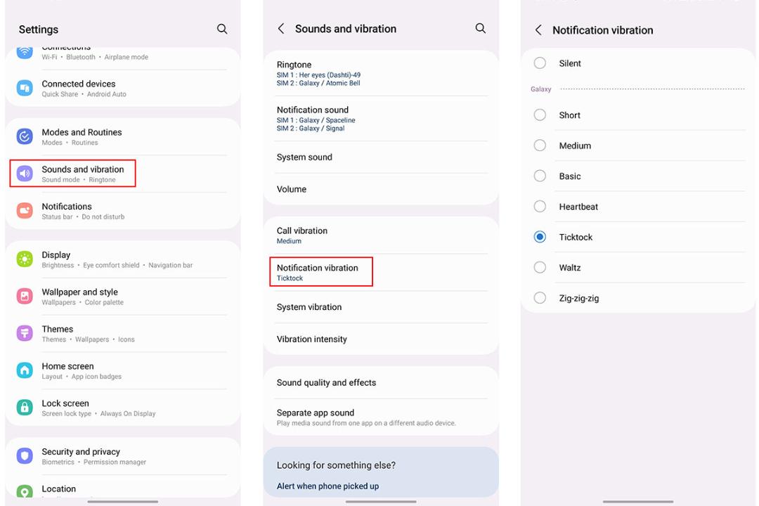
Task: Tap the Notification vibration navigation handle
Action: [x=638, y=502]
